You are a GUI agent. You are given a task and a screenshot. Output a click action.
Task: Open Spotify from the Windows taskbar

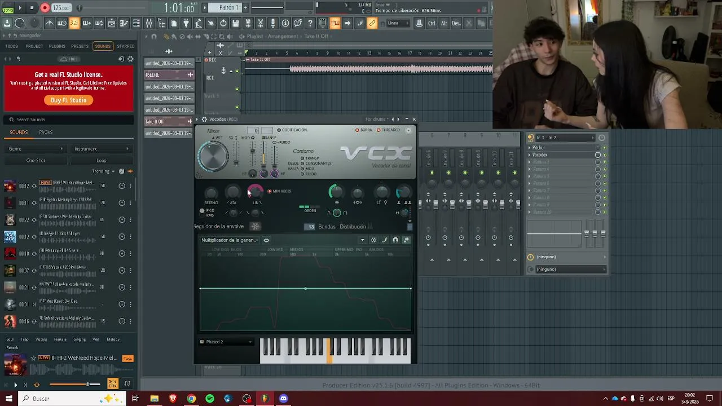tap(210, 399)
